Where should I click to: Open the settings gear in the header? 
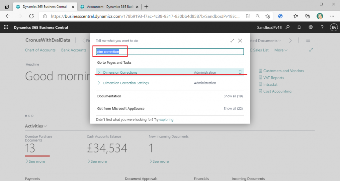[310, 27]
